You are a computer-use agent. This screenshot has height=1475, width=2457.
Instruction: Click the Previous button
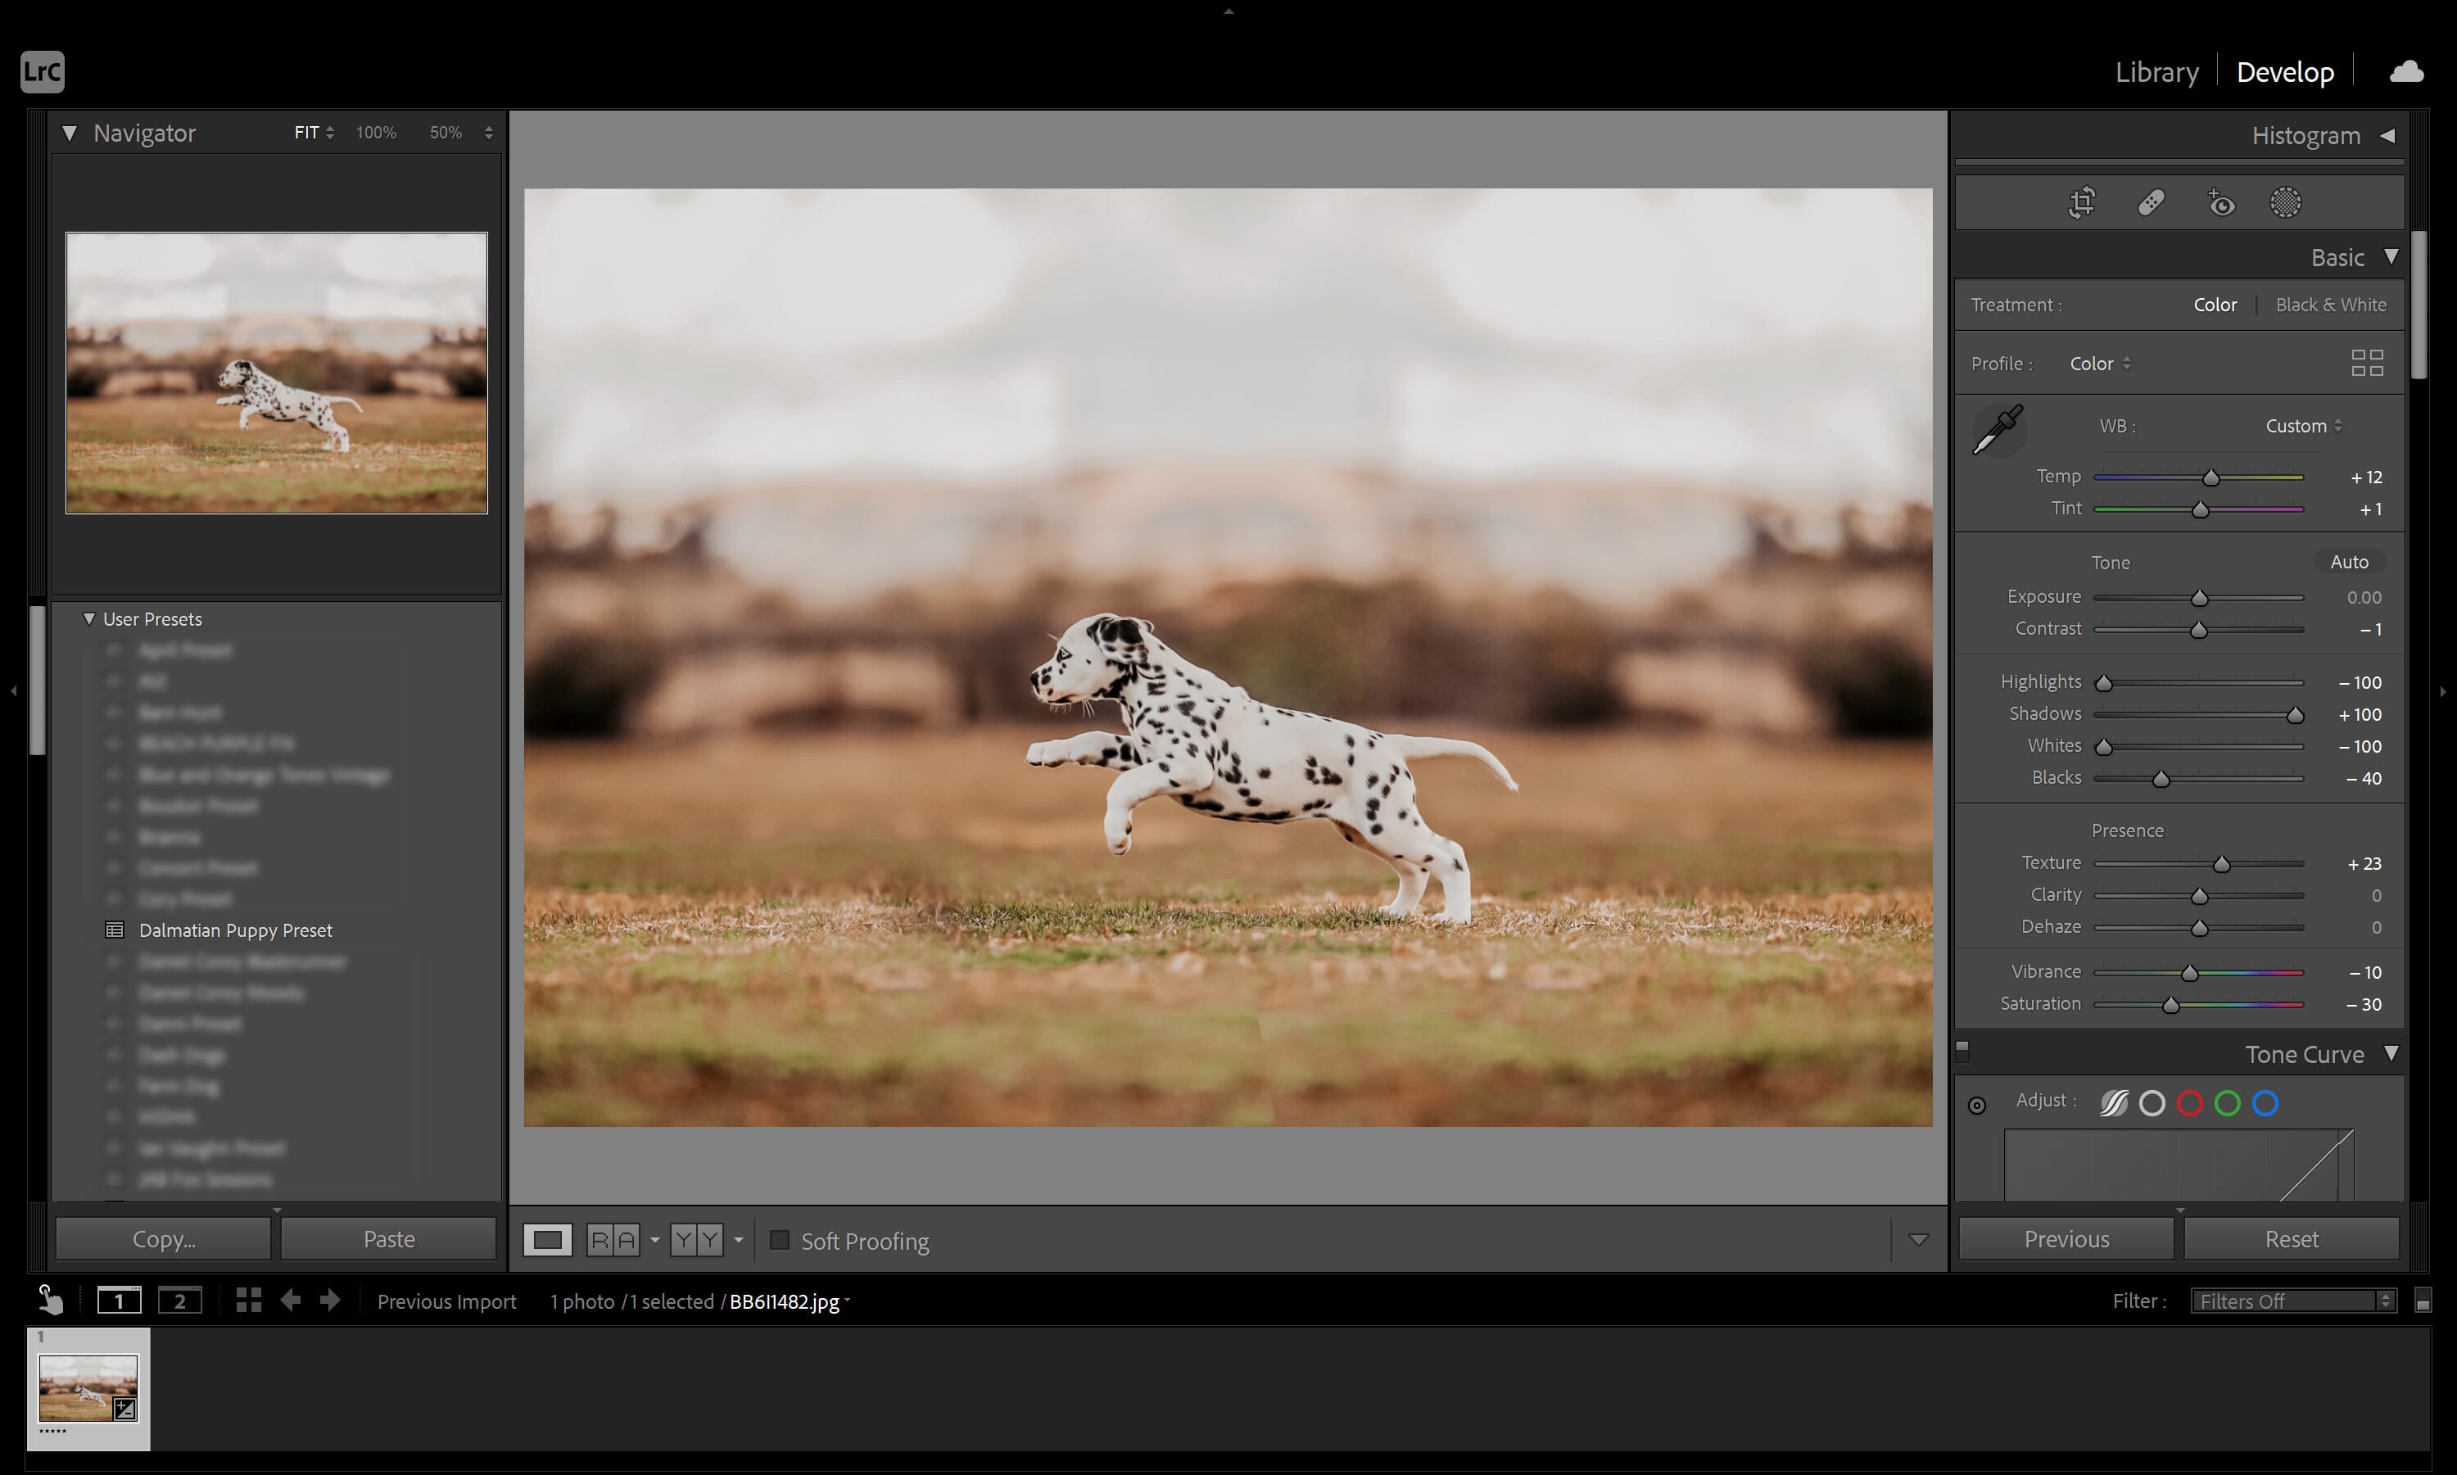point(2066,1238)
